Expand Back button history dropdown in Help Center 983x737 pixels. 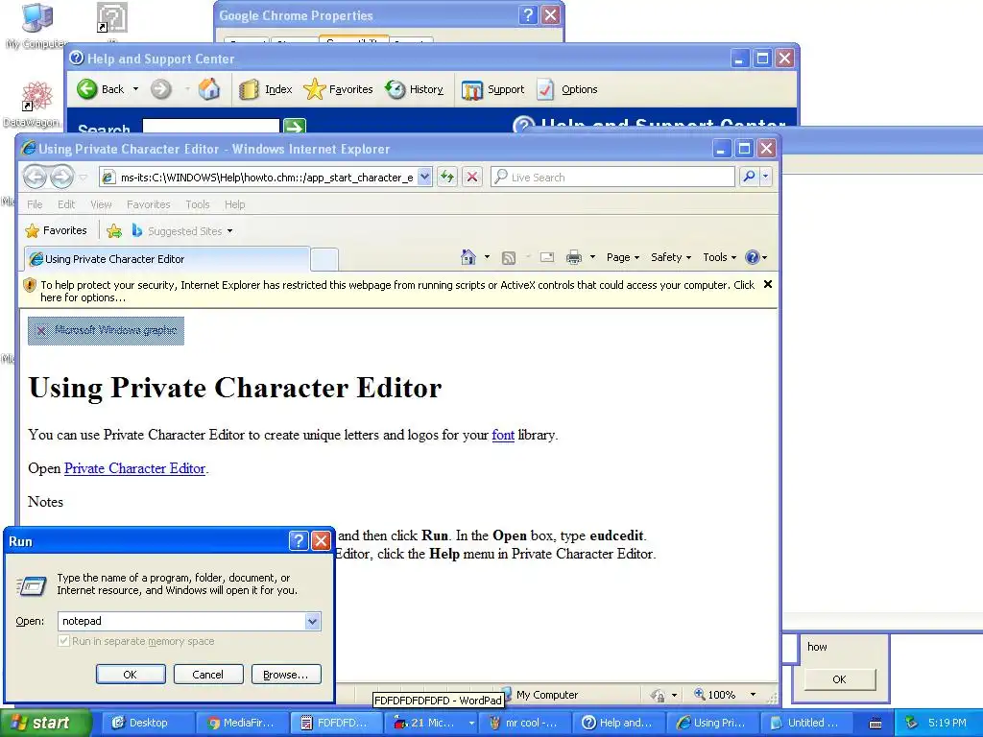[135, 89]
